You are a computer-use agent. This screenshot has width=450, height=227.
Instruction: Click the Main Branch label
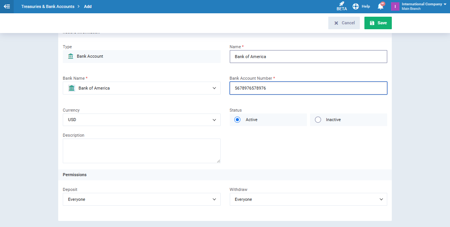click(x=411, y=9)
